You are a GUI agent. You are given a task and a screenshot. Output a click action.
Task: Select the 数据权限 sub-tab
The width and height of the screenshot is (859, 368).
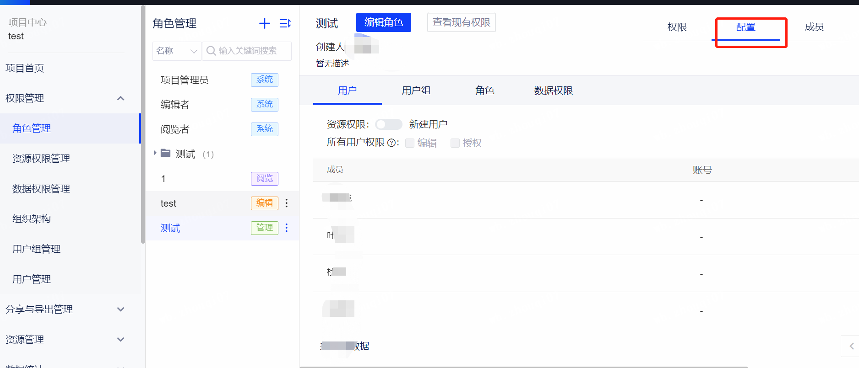click(554, 91)
